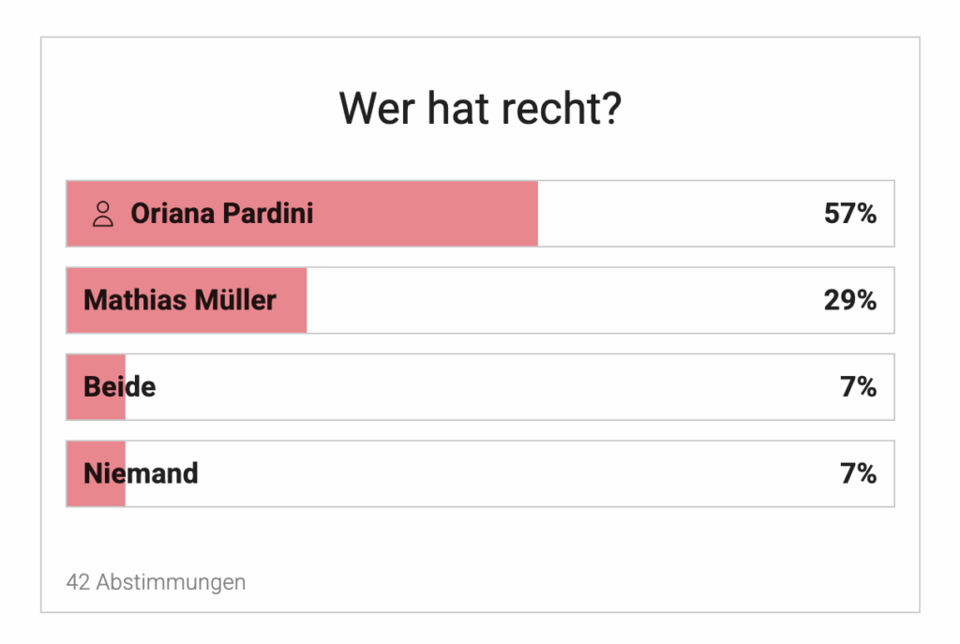Click the red progress bar of Mathias Müller

pos(187,300)
